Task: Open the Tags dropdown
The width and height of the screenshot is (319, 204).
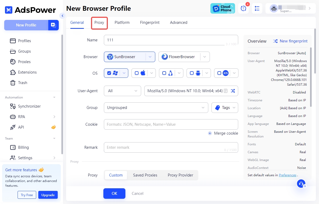Action: [x=225, y=108]
